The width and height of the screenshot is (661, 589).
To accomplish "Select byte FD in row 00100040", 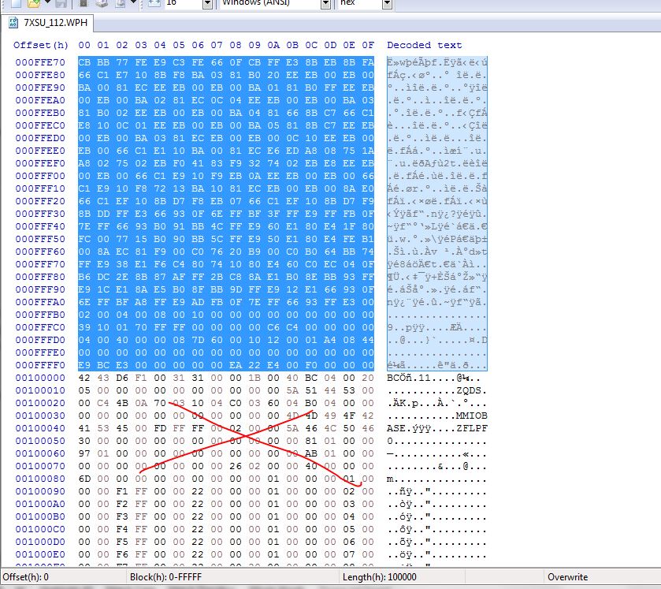I will point(160,428).
